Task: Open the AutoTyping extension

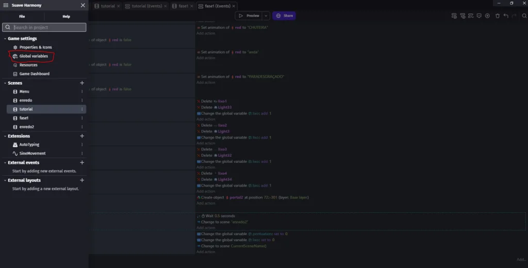Action: point(29,145)
